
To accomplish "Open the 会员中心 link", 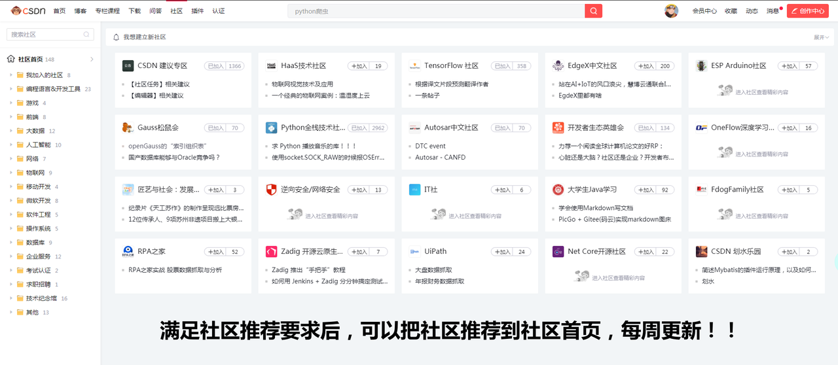I will coord(704,11).
